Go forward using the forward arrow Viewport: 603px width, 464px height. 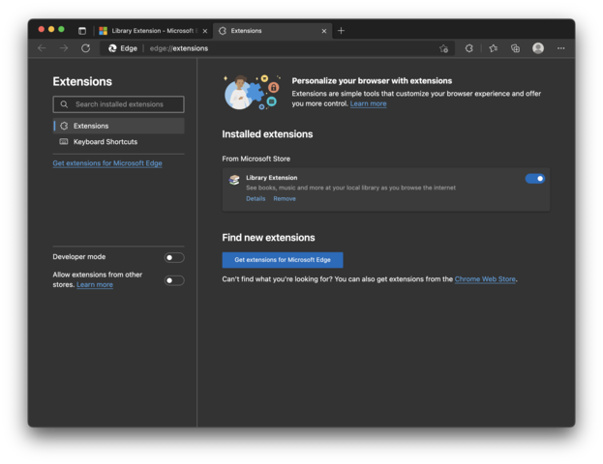[x=64, y=48]
